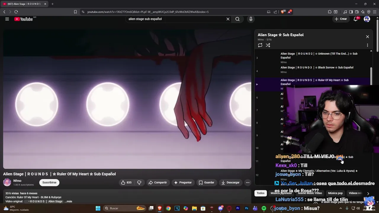The image size is (379, 213).
Task: Open the browser main hamburger menu
Action: tap(375, 12)
